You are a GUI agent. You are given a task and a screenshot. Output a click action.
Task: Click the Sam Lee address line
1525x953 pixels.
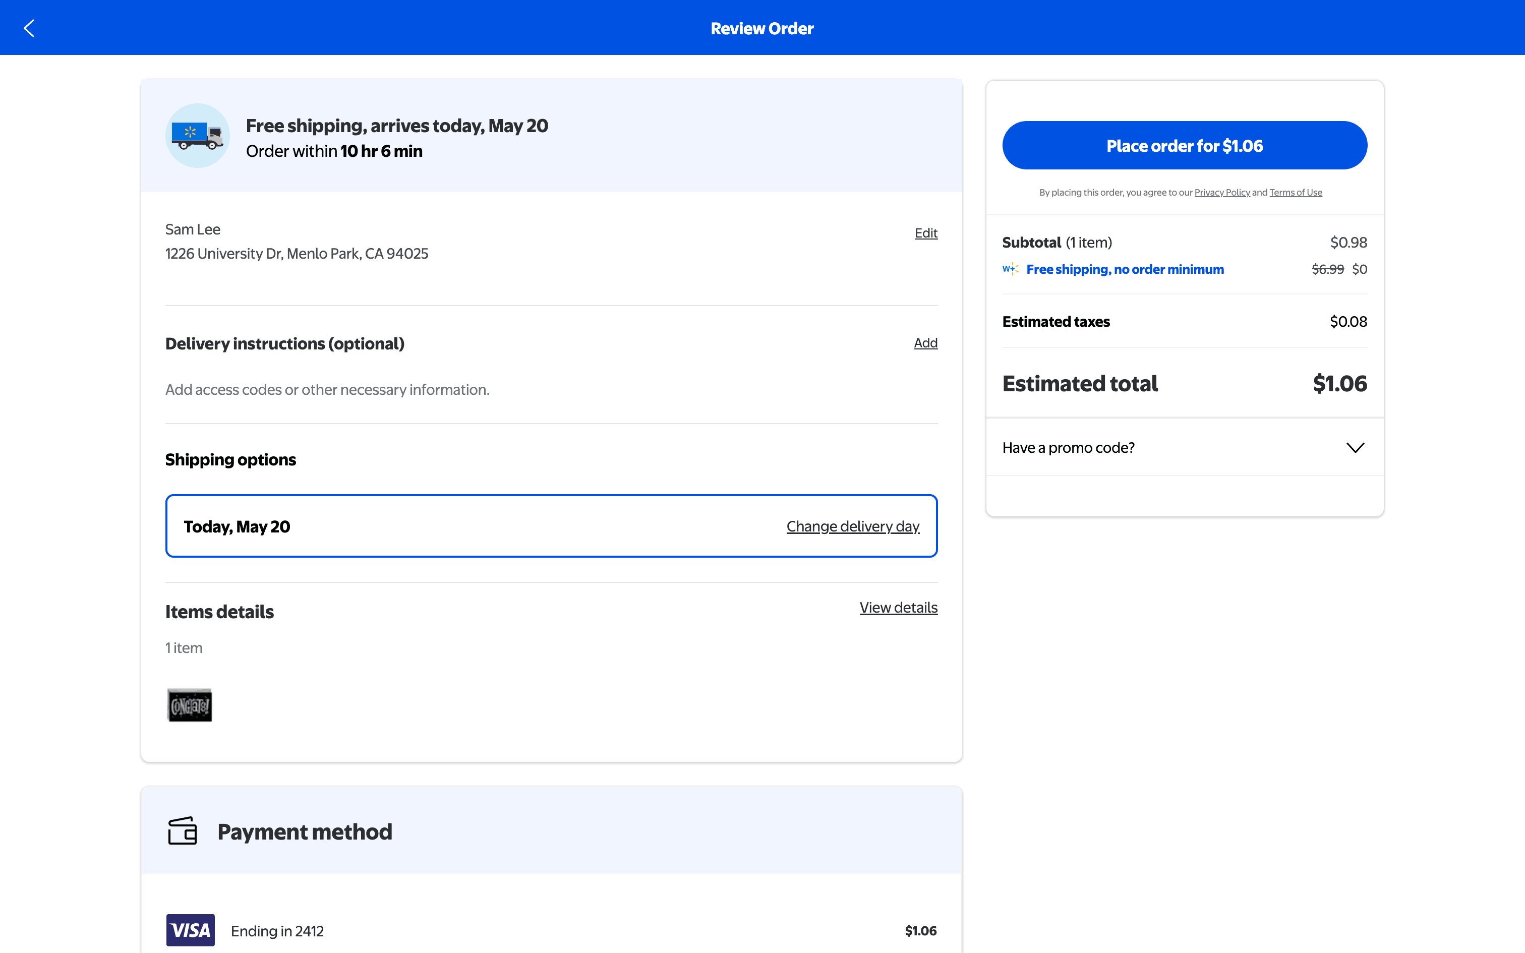[x=296, y=253]
